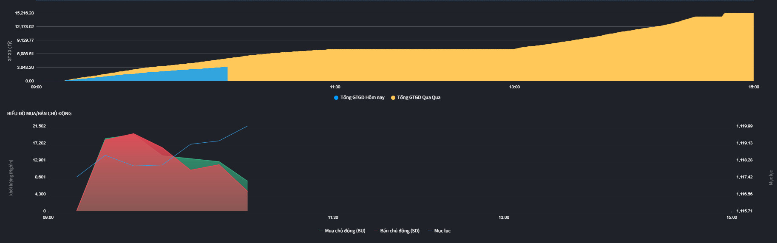
Task: Select the 21,502 volume axis label
Action: [39, 126]
